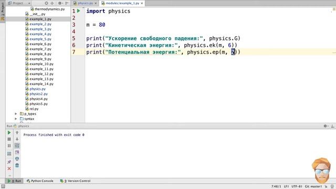Click the inspection status indicator at the editor top right

(x=334, y=9)
